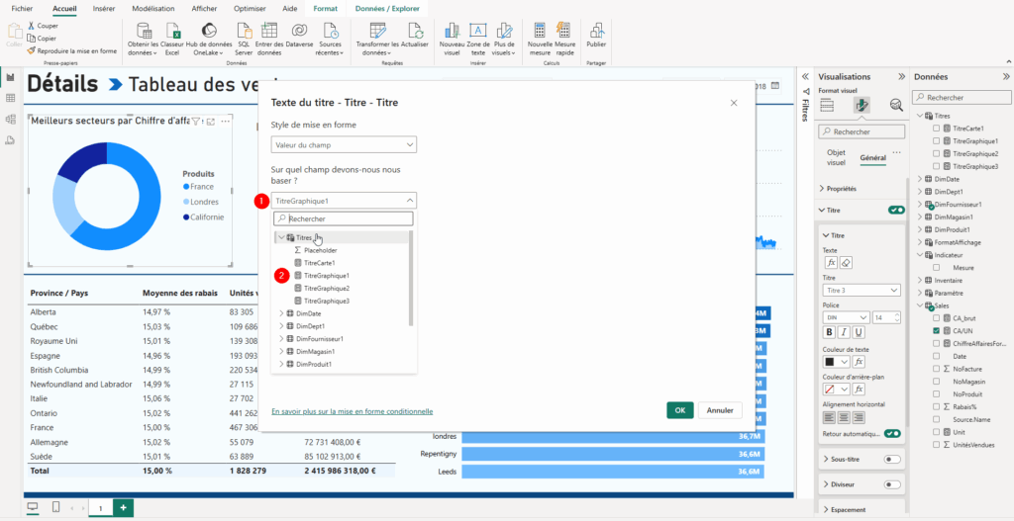Switch to table view in left sidebar
Image resolution: width=1014 pixels, height=521 pixels.
10,98
